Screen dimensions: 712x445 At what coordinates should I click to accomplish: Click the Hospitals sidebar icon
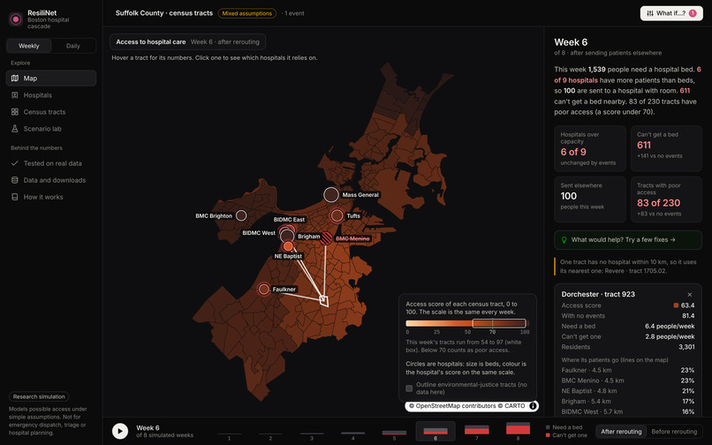14,94
